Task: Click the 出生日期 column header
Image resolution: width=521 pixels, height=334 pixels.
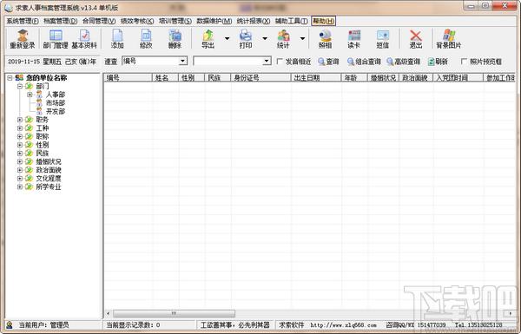Action: 316,78
